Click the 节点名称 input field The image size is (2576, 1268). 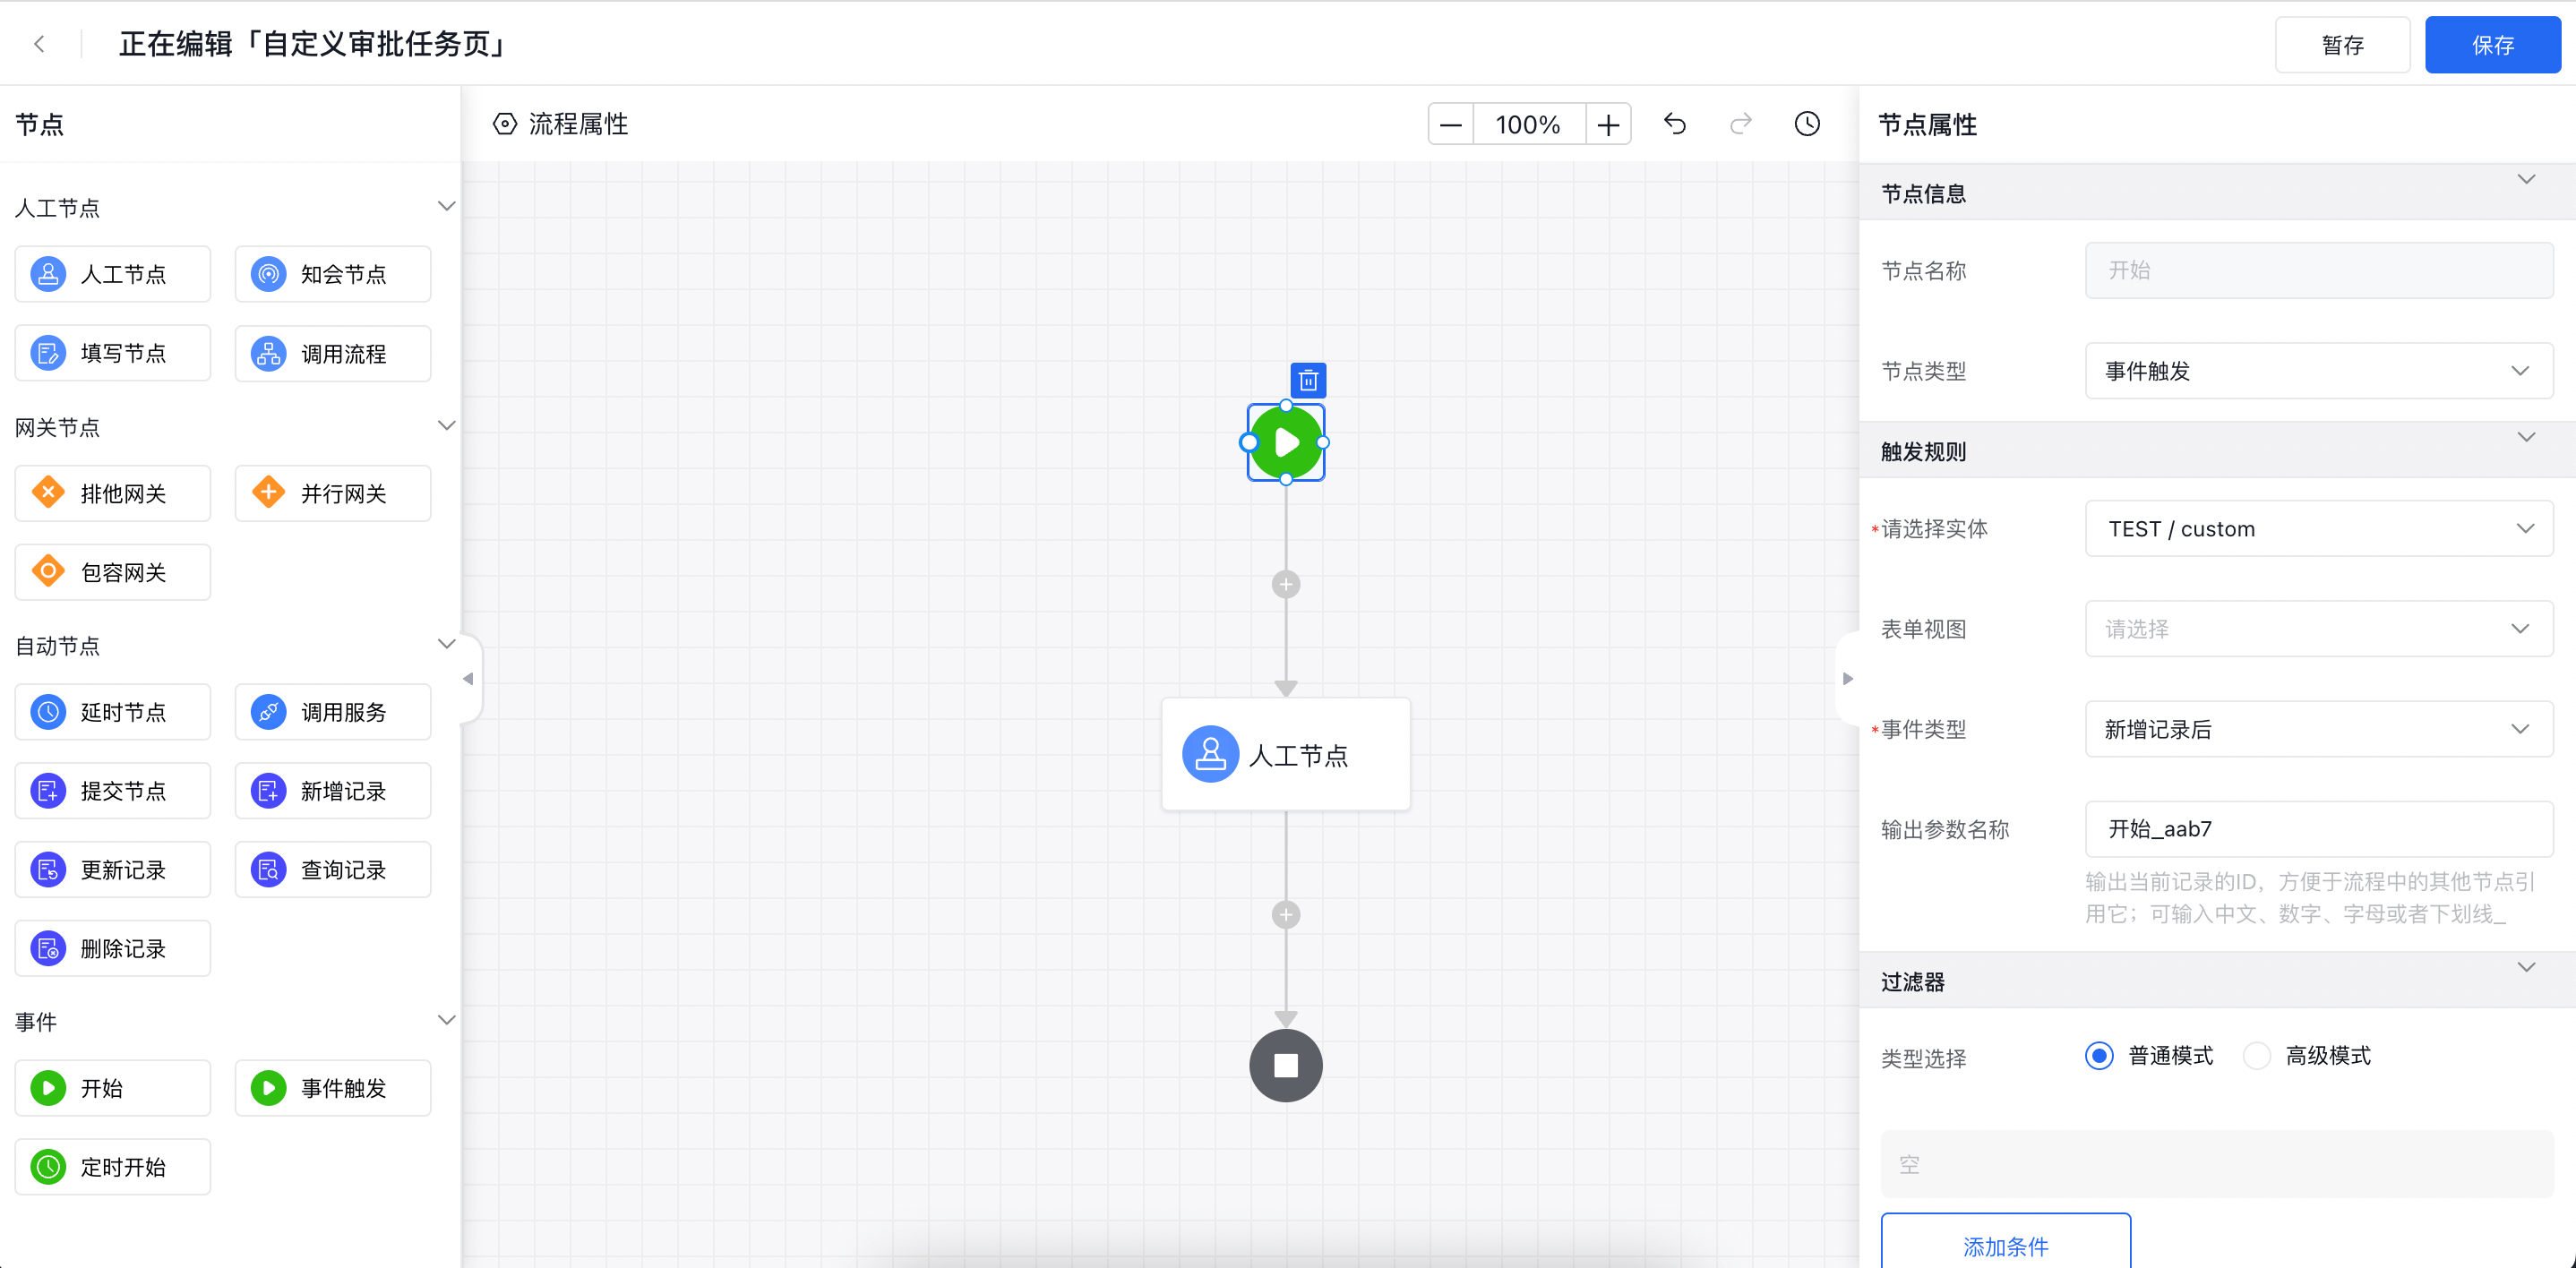pos(2319,270)
